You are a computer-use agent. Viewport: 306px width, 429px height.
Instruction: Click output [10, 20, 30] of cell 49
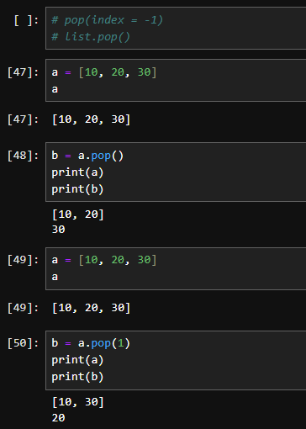[91, 308]
